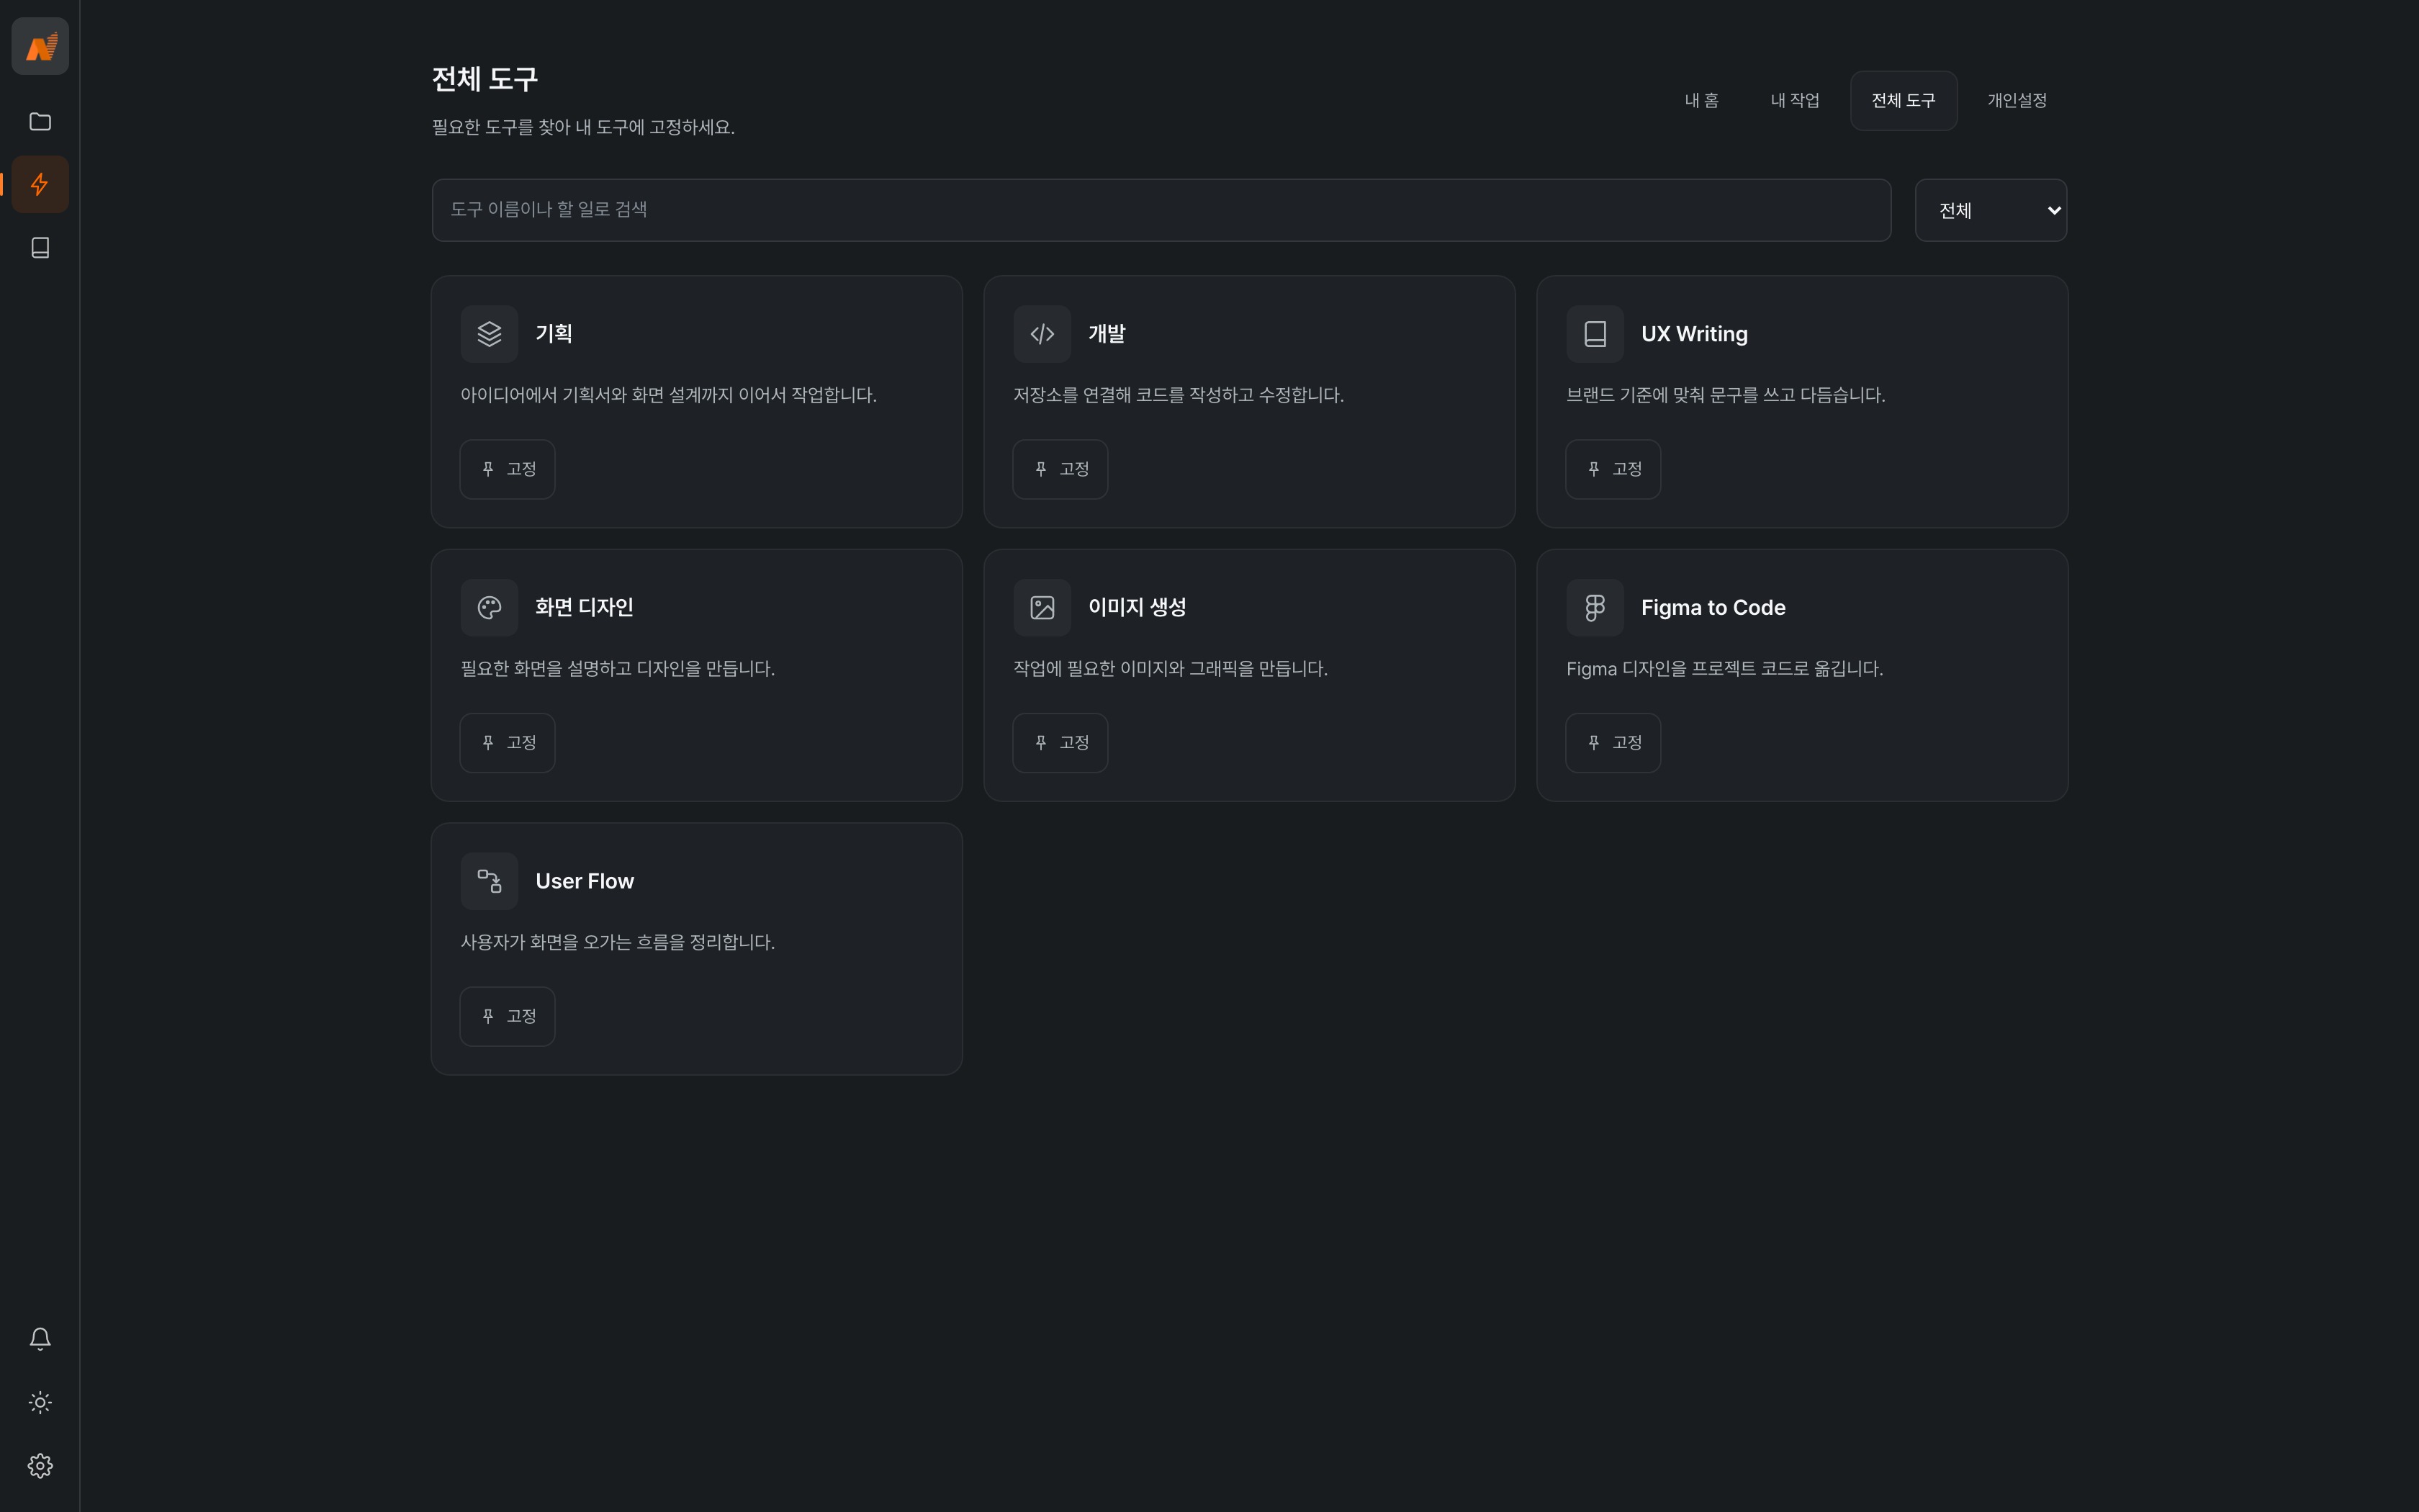
Task: Pin the Figma to Code tool with 고정
Action: coord(1613,742)
